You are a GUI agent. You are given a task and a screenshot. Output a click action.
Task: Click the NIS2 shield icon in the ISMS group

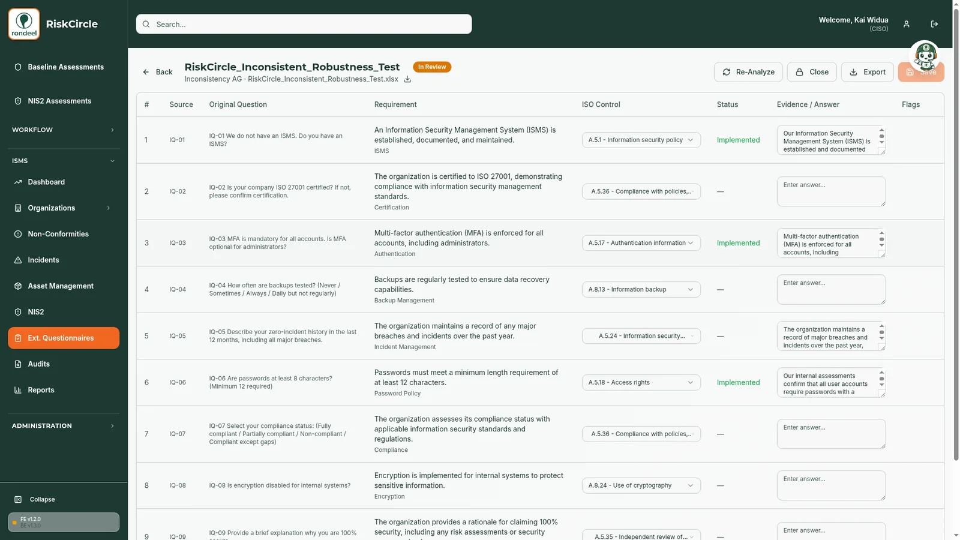click(x=18, y=312)
